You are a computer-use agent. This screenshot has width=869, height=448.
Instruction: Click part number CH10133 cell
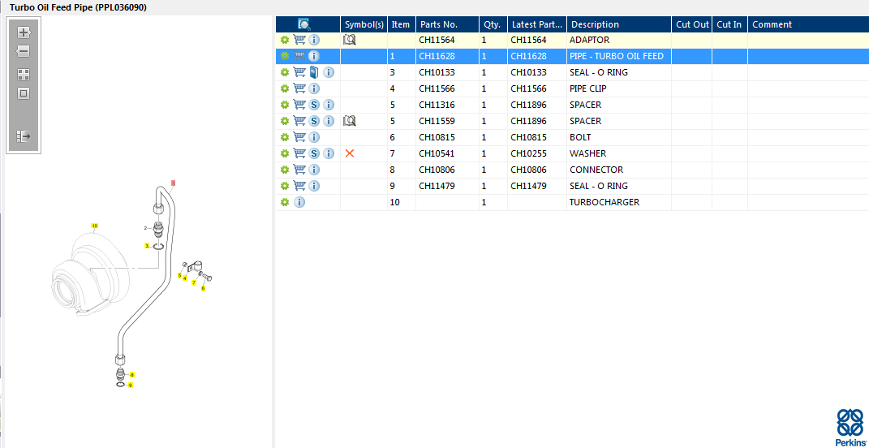(437, 72)
